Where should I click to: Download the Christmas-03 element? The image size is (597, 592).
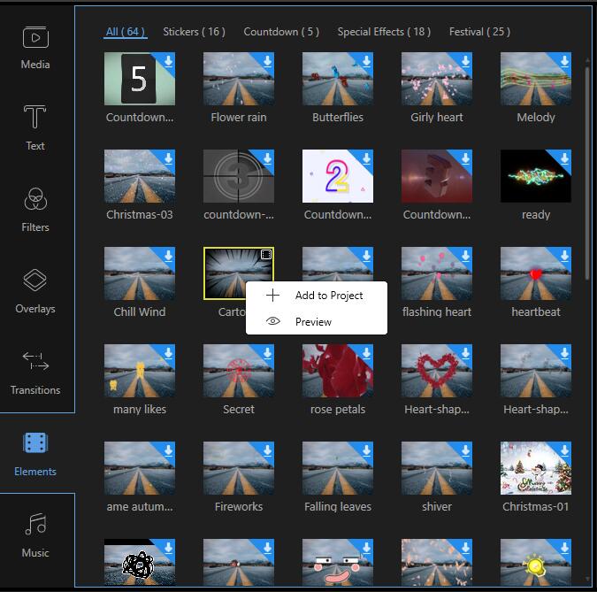[x=169, y=158]
